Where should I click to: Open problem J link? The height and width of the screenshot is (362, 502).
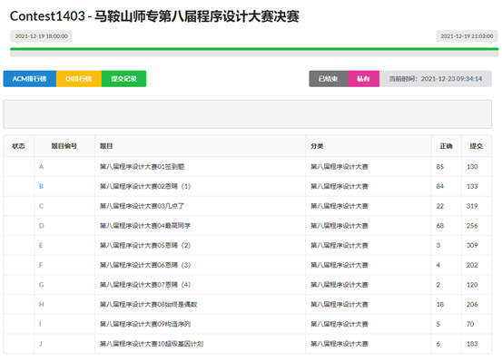(x=40, y=344)
